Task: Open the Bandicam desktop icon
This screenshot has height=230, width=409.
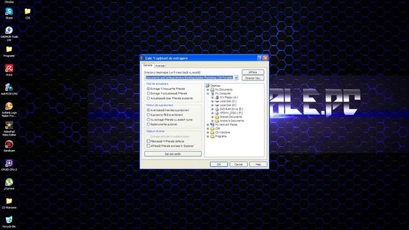Action: pos(9,144)
